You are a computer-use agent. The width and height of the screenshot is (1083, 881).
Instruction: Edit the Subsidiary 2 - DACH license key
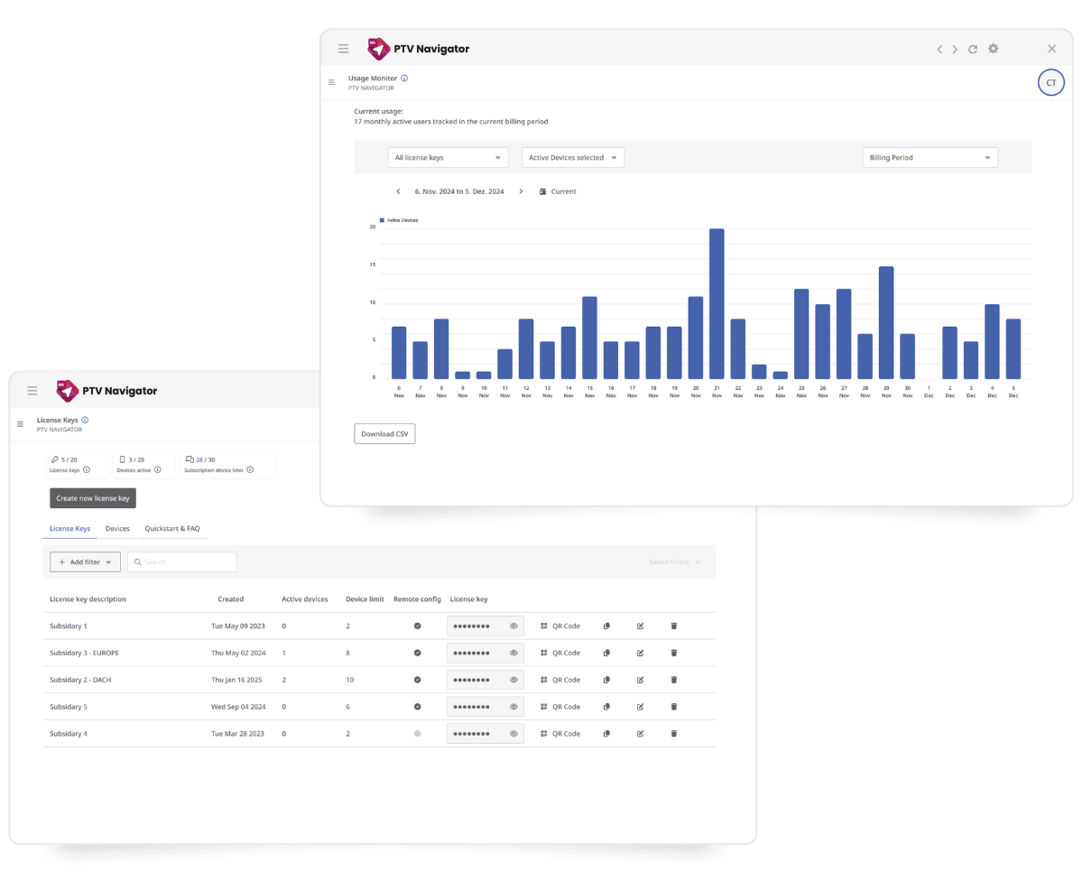pyautogui.click(x=640, y=680)
